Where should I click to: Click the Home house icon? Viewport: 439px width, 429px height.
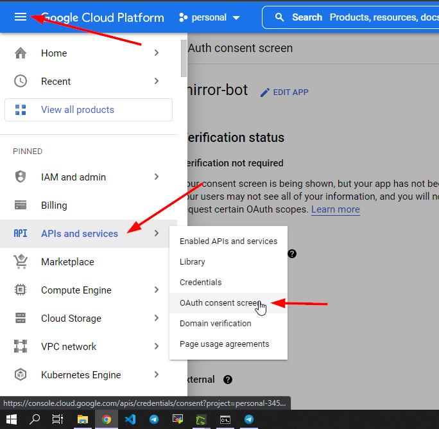click(21, 53)
